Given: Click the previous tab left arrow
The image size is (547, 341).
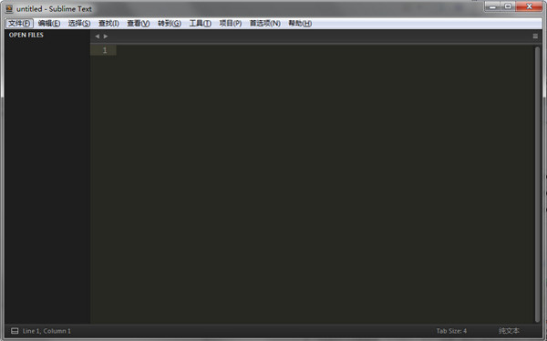Looking at the screenshot, I should click(x=97, y=36).
